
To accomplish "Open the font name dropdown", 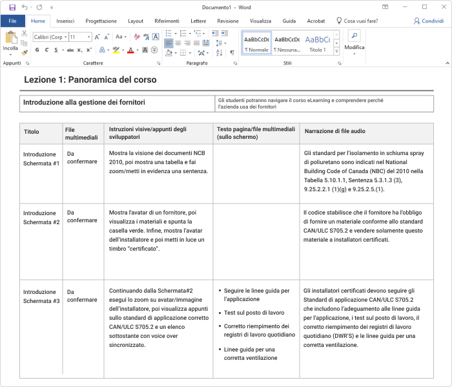I will (x=66, y=37).
